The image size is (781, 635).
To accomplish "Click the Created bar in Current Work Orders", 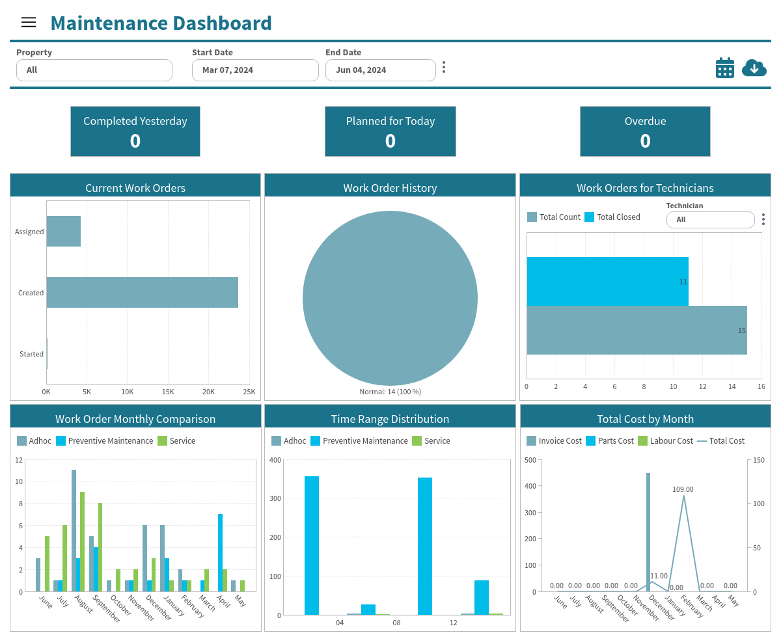I will click(143, 293).
